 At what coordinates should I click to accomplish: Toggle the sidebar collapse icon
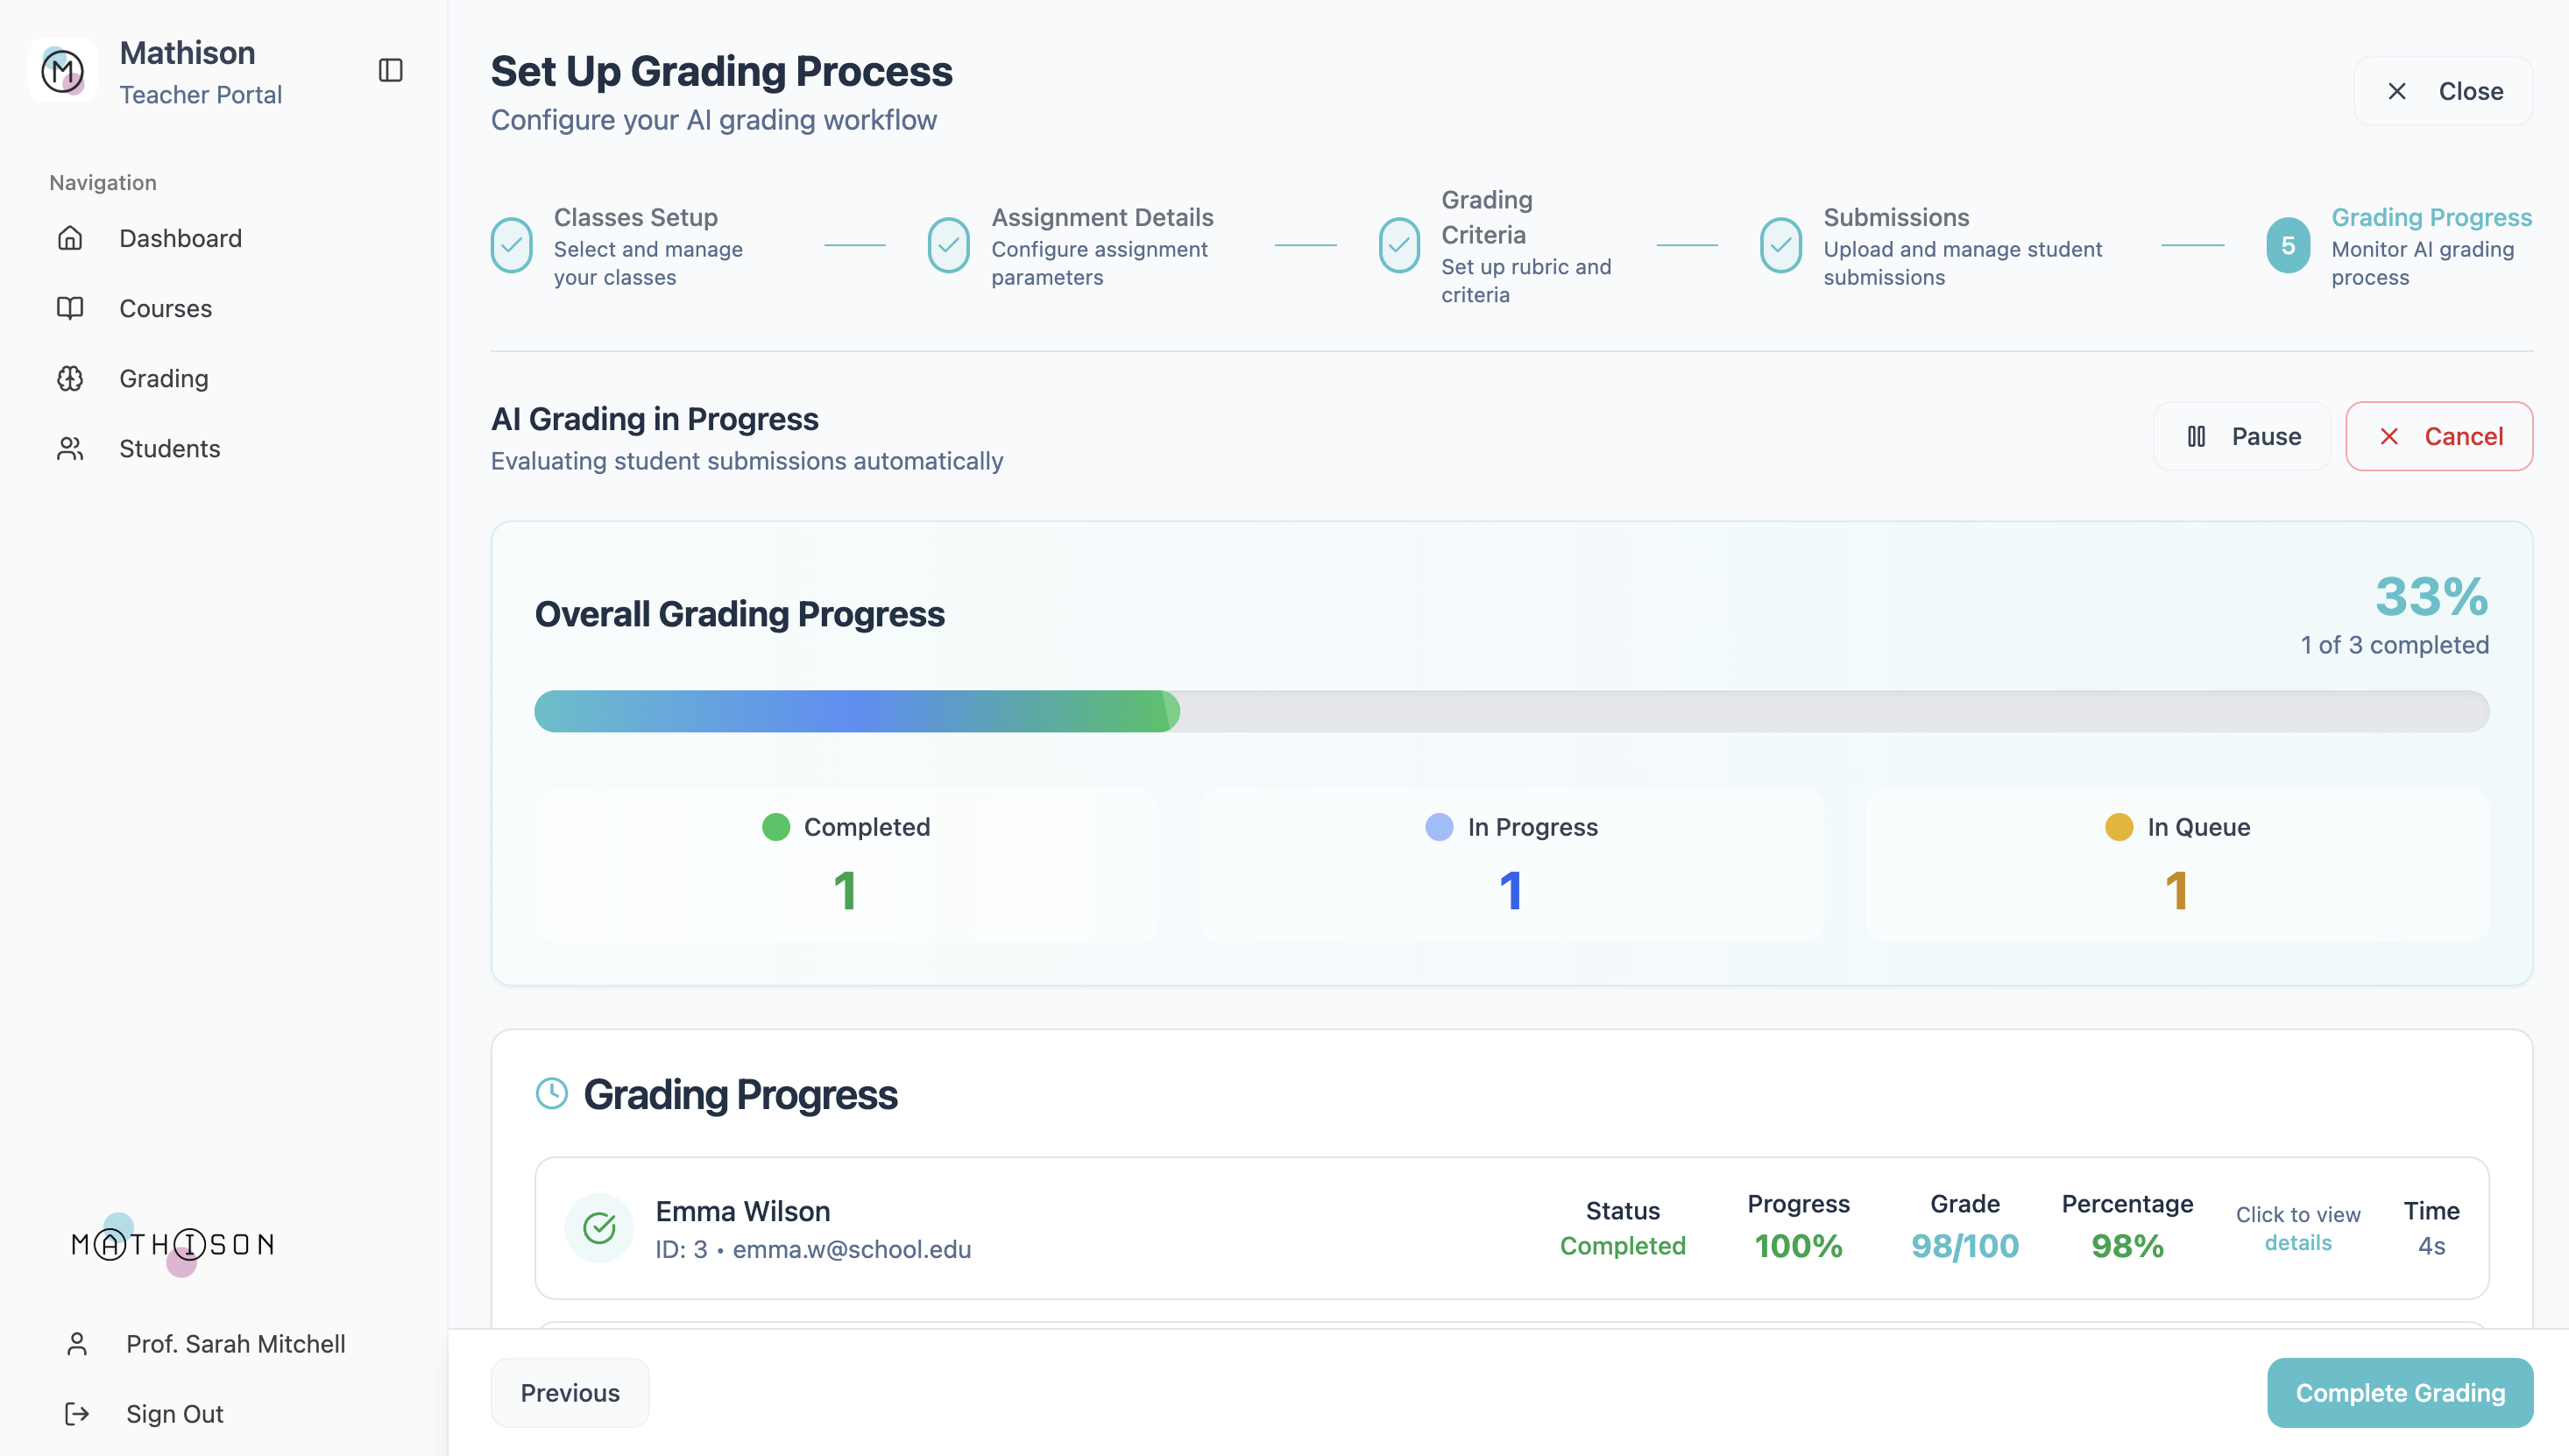[390, 70]
